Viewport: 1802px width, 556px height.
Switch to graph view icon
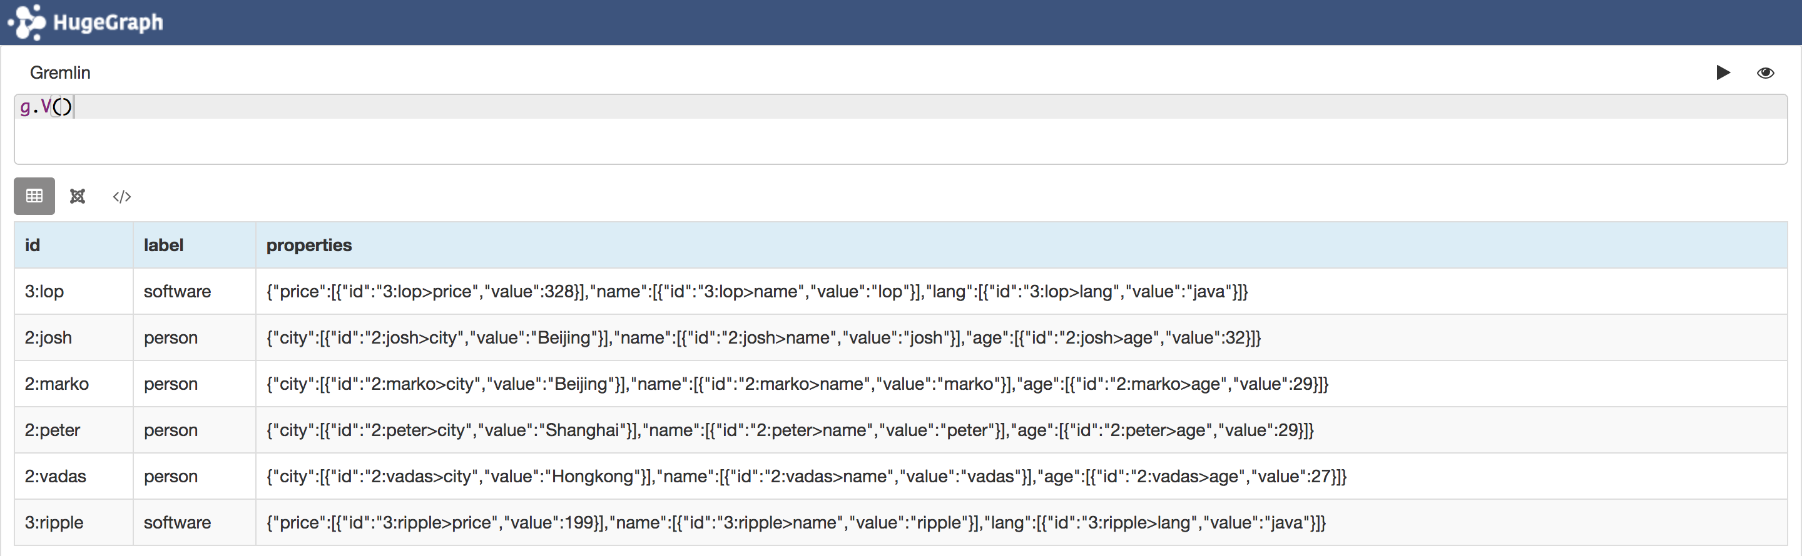78,196
